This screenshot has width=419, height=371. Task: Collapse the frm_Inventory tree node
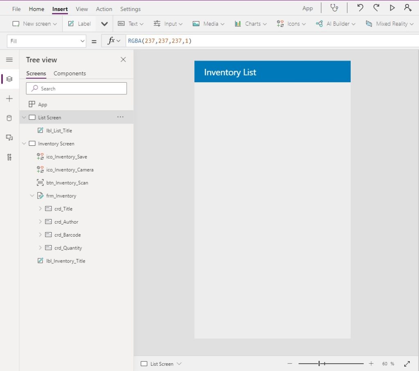coord(32,196)
